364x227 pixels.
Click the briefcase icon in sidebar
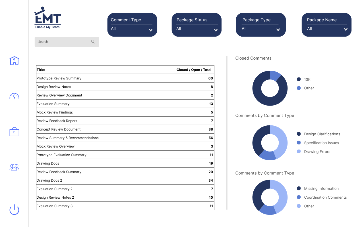[14, 132]
